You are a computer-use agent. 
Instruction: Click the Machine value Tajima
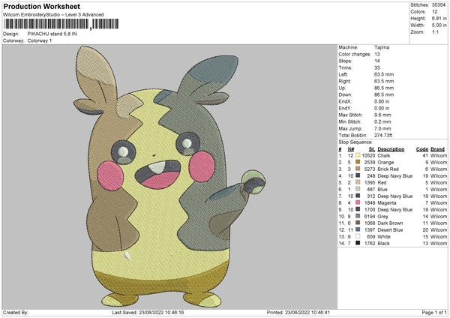(382, 47)
